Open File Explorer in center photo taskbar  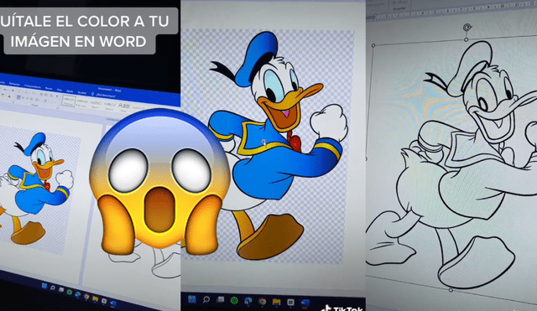click(276, 302)
